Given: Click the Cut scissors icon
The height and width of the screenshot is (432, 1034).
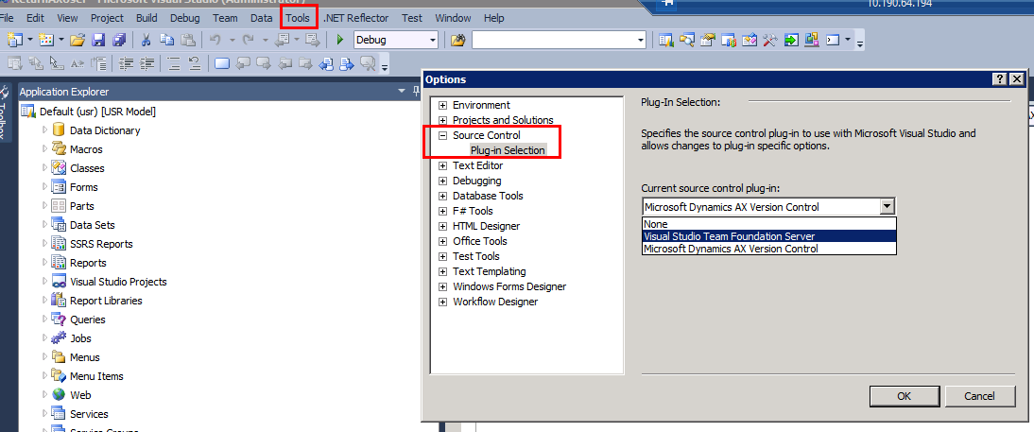Looking at the screenshot, I should [x=146, y=40].
